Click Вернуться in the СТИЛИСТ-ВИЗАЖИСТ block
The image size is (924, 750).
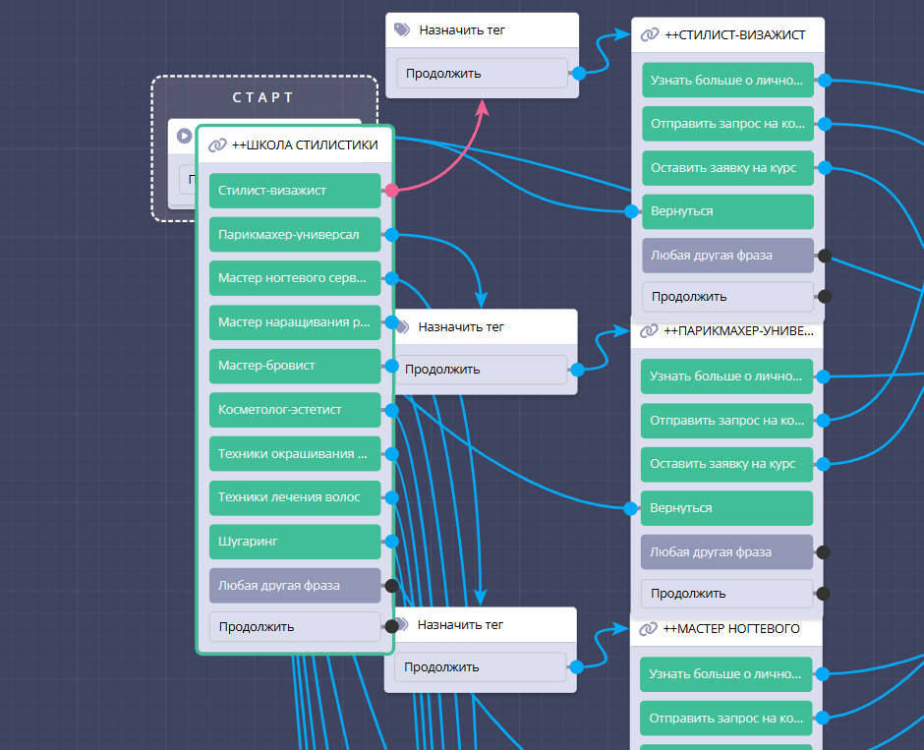(x=726, y=211)
